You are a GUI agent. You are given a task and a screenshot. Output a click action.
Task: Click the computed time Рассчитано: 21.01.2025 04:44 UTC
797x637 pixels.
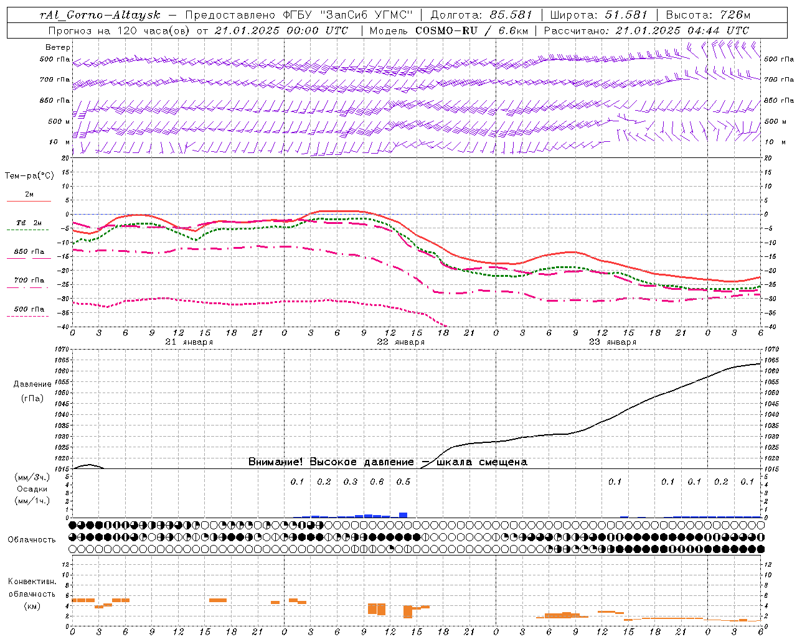(x=646, y=30)
